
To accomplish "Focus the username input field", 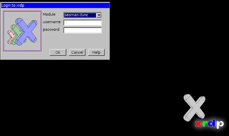I will [83, 23].
